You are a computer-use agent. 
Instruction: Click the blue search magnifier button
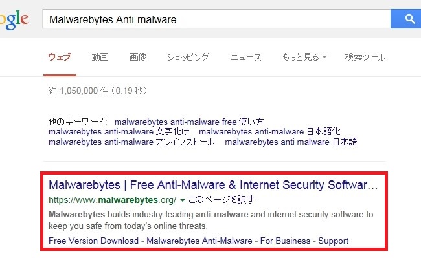point(405,19)
